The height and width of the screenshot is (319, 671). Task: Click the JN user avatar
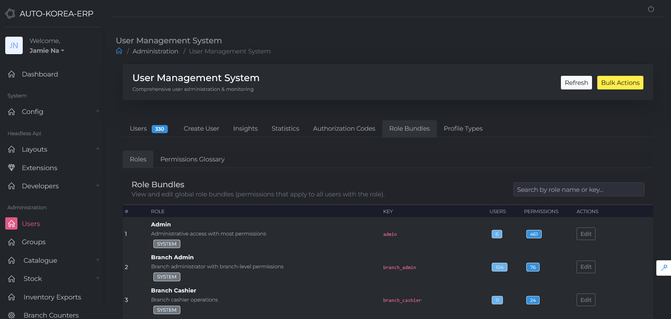(14, 45)
